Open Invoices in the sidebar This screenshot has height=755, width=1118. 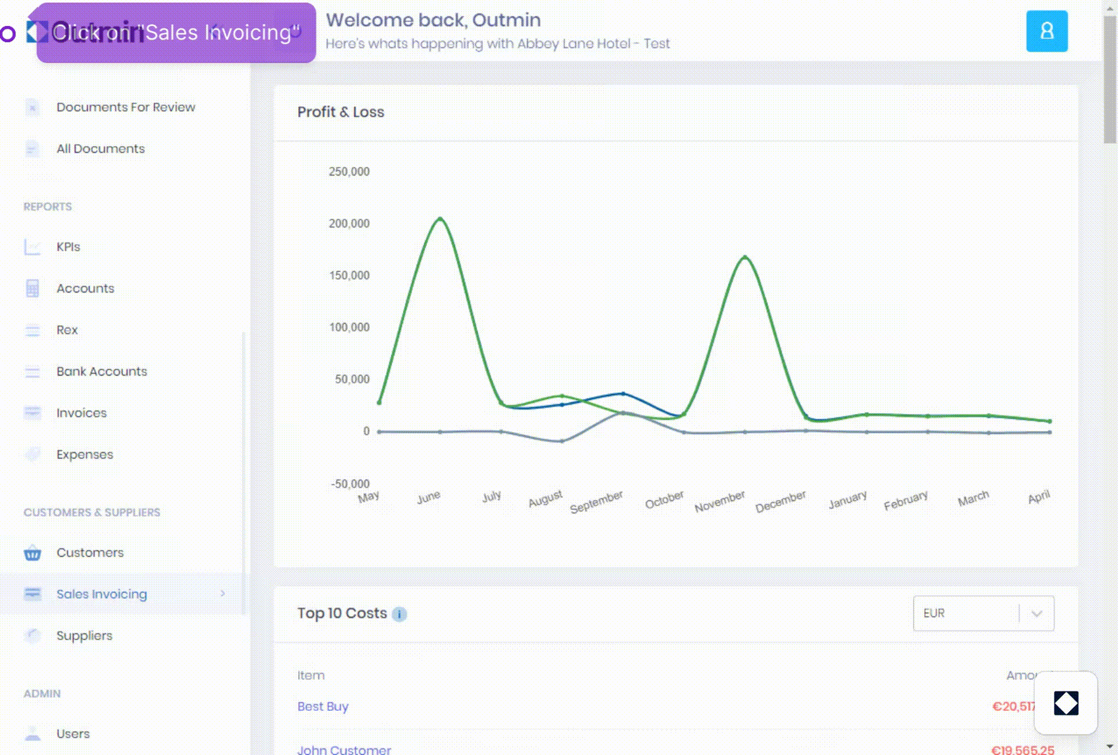82,413
